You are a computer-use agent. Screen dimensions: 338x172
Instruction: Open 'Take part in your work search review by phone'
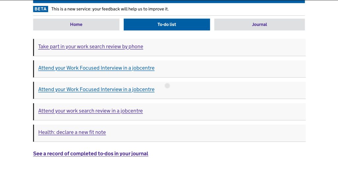click(x=91, y=47)
